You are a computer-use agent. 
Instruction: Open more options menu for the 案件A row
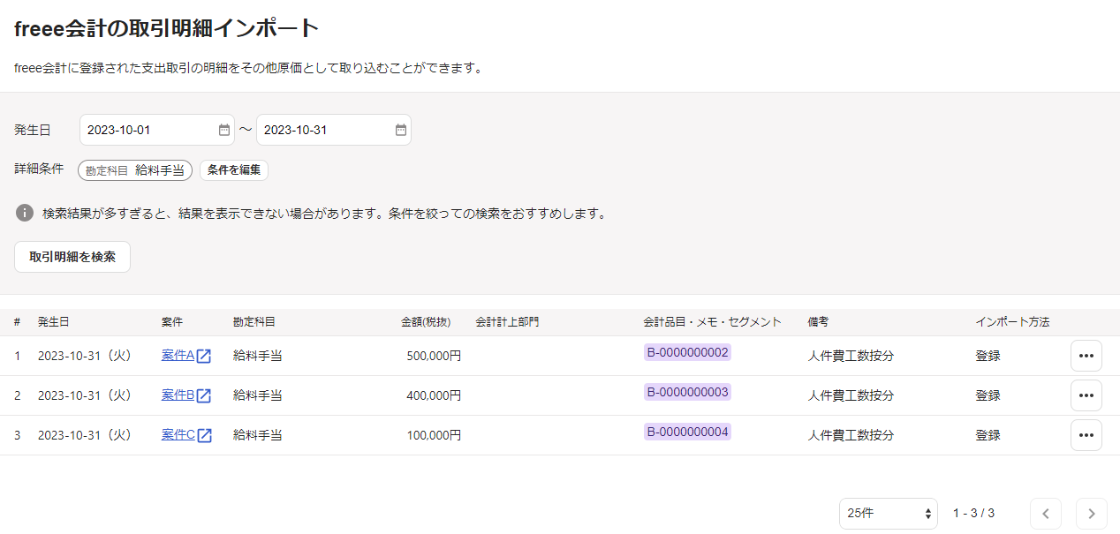click(1086, 356)
